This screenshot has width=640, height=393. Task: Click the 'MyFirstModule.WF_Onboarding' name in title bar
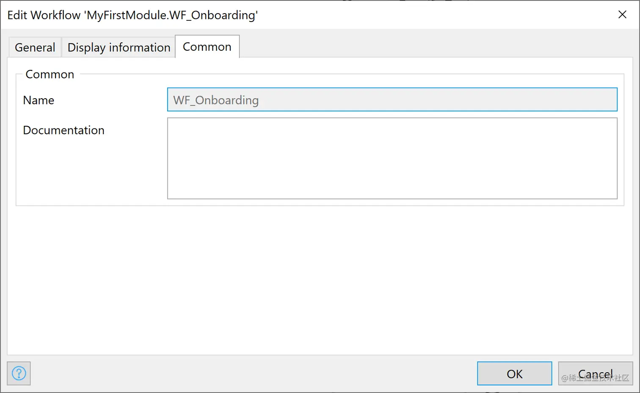pos(171,15)
